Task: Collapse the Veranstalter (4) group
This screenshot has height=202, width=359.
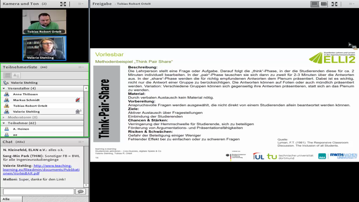Action: [4, 88]
